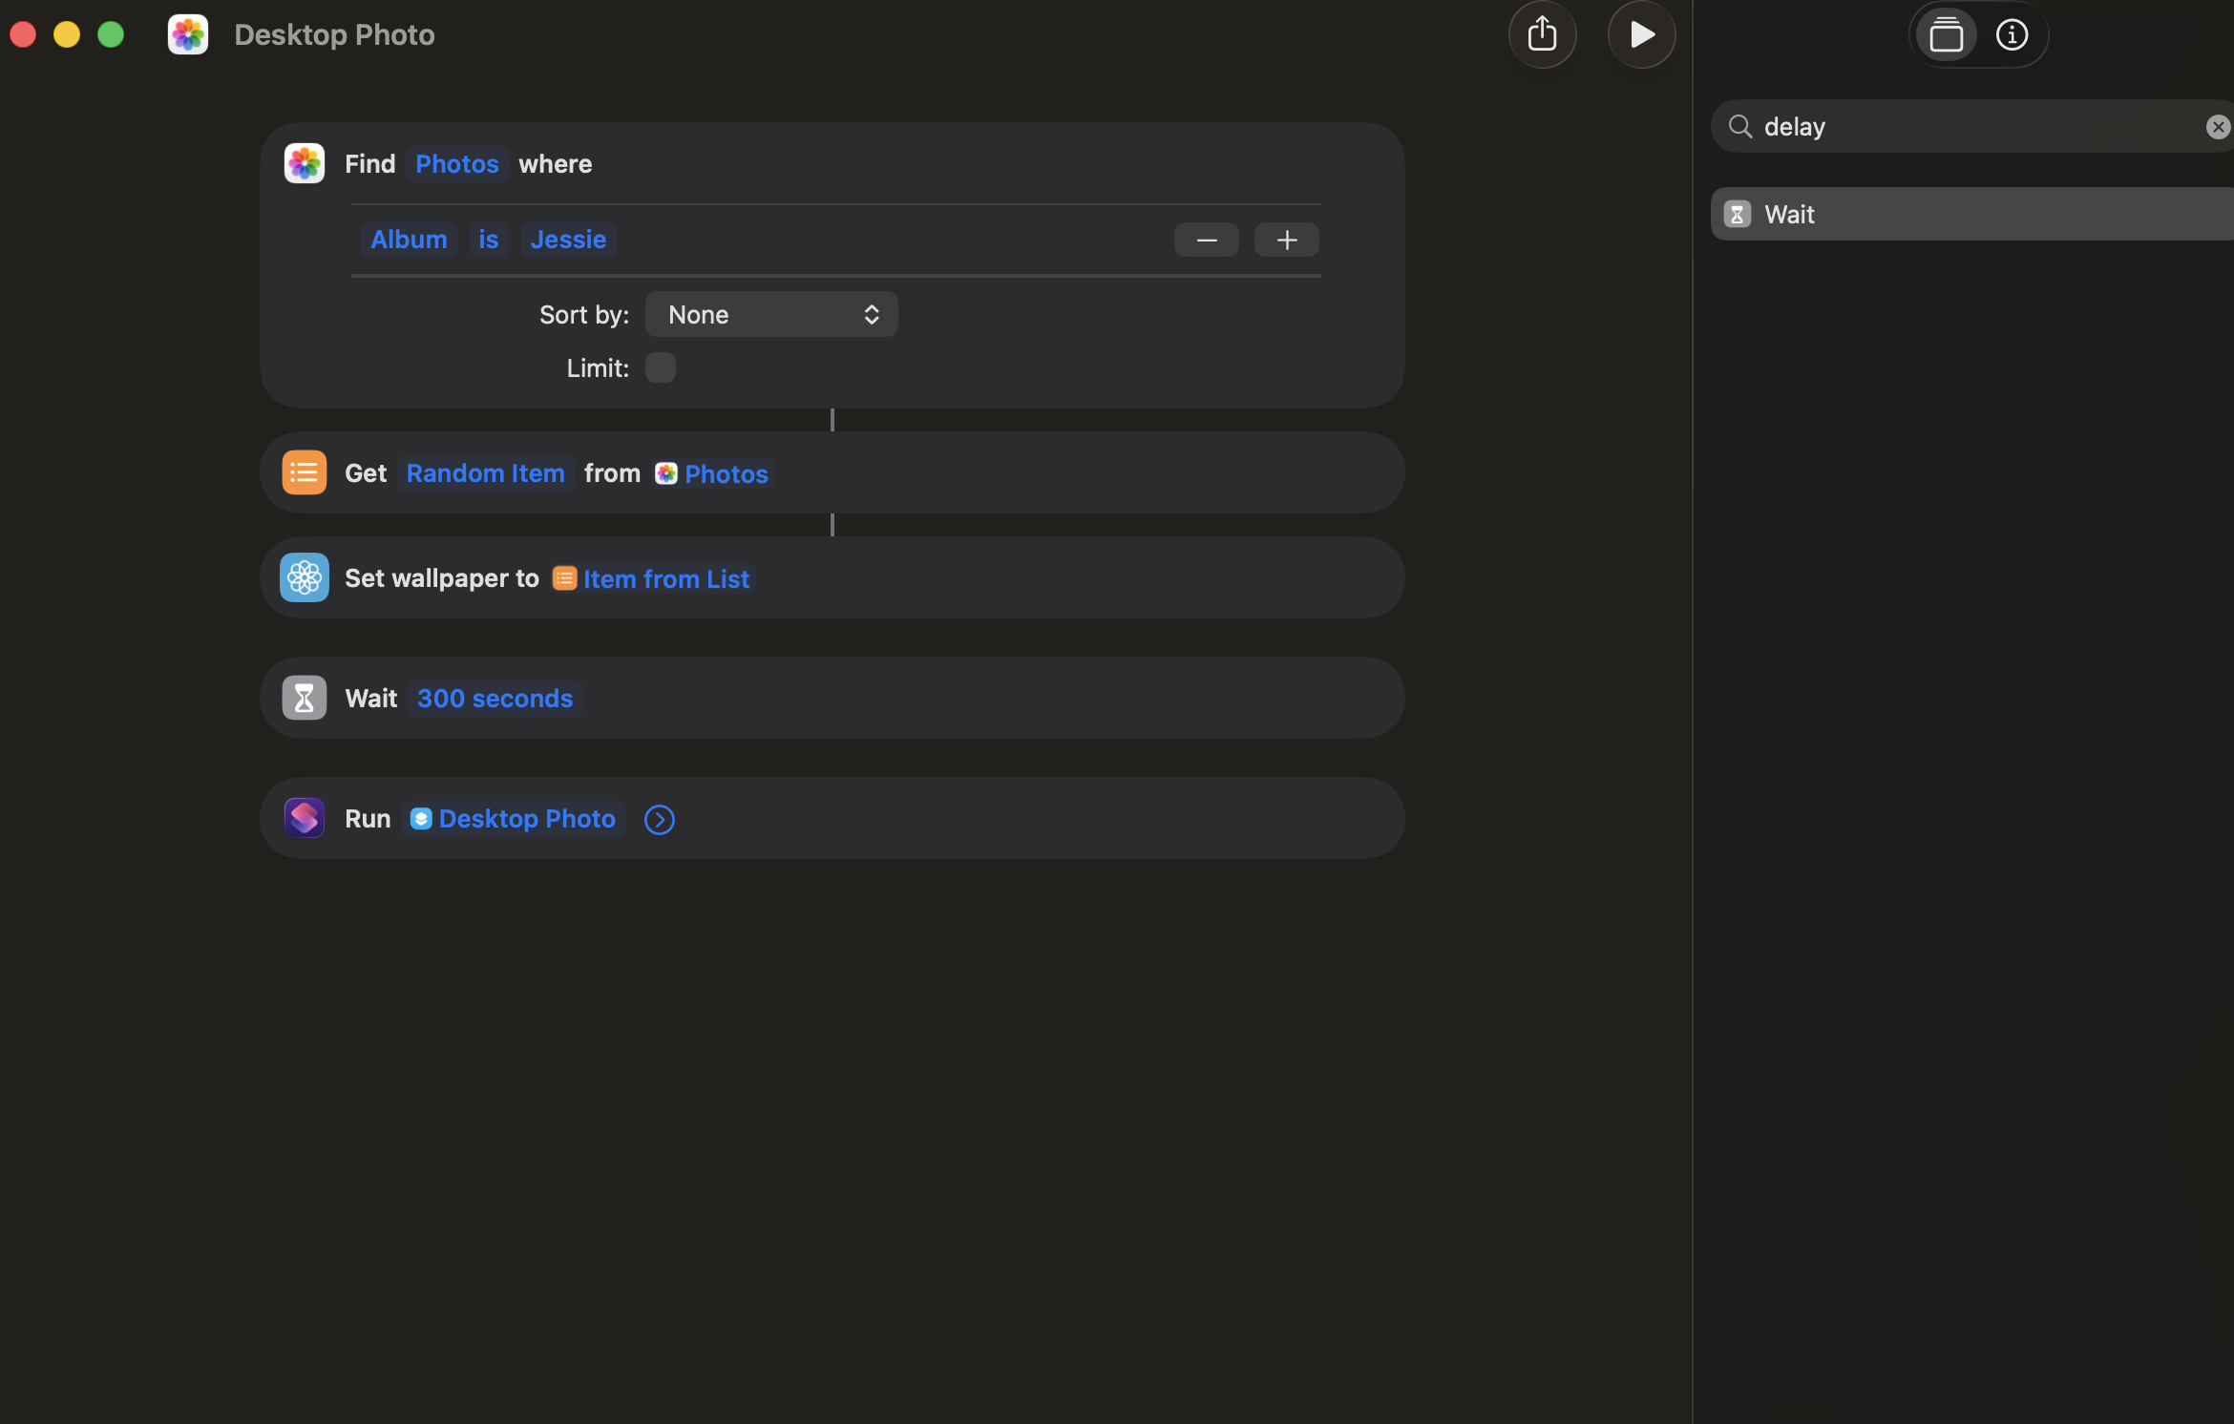Run the Desktop Photo shortcut with play button
Image resolution: width=2234 pixels, height=1424 pixels.
[1641, 35]
